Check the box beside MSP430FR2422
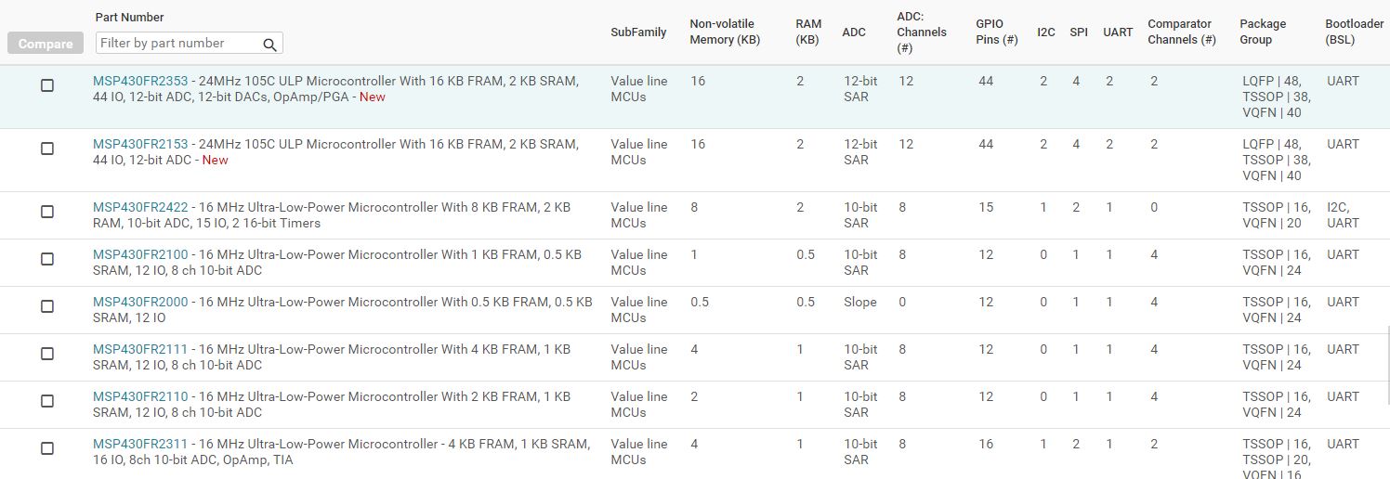Screen dimensions: 1390x479 click(x=47, y=212)
